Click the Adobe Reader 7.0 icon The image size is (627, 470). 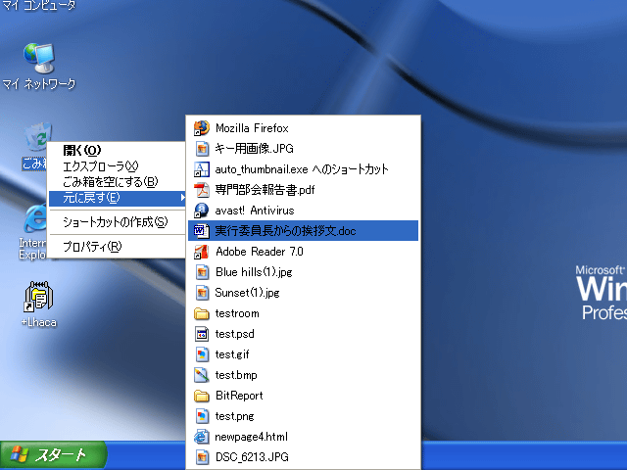202,252
